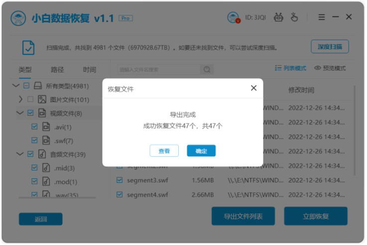This screenshot has width=367, height=245.
Task: Uncheck the .swf(7) checkbox
Action: pos(34,140)
